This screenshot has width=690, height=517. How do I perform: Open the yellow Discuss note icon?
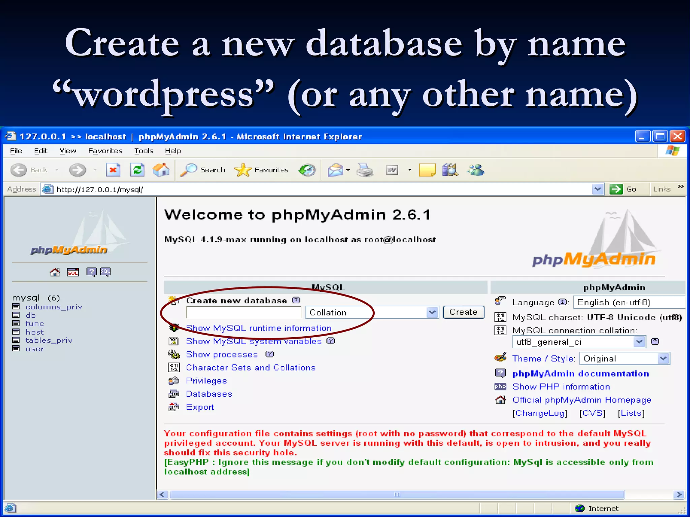[x=427, y=170]
